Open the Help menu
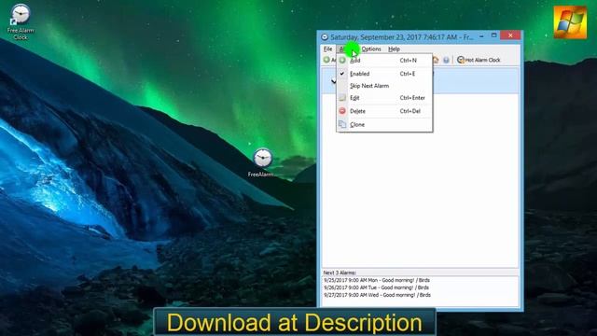Screen dimensions: 597x336 tap(394, 49)
